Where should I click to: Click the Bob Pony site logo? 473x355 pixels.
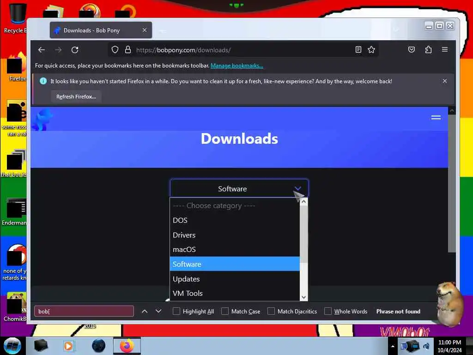[x=42, y=119]
